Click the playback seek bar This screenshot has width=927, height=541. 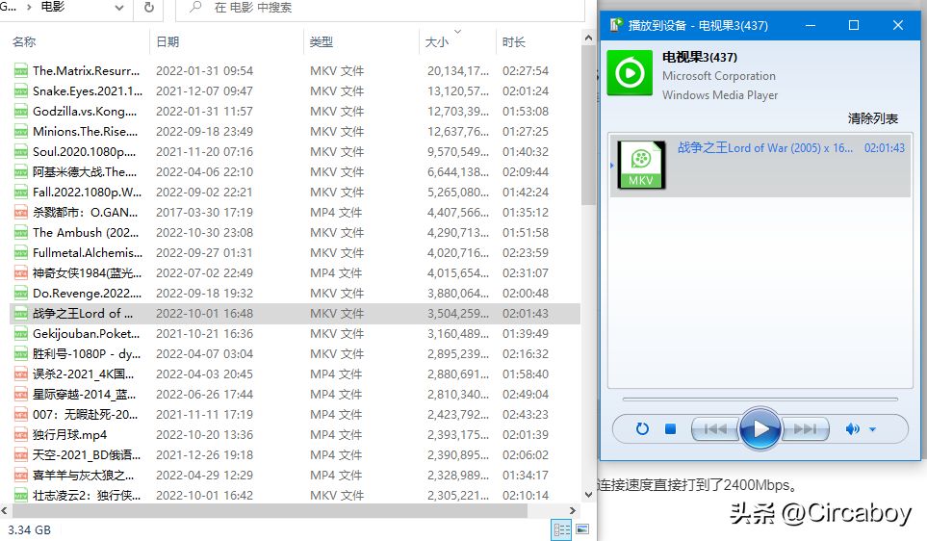click(760, 399)
